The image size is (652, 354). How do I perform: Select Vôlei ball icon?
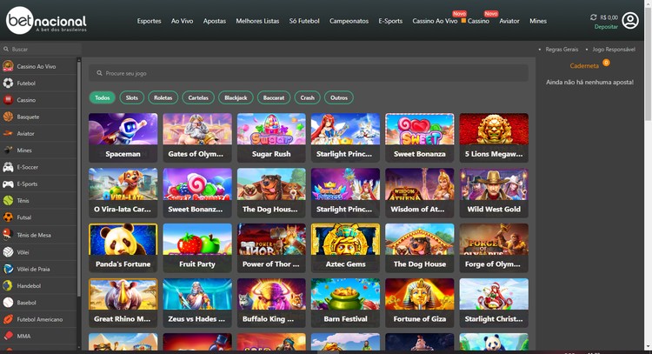[8, 252]
